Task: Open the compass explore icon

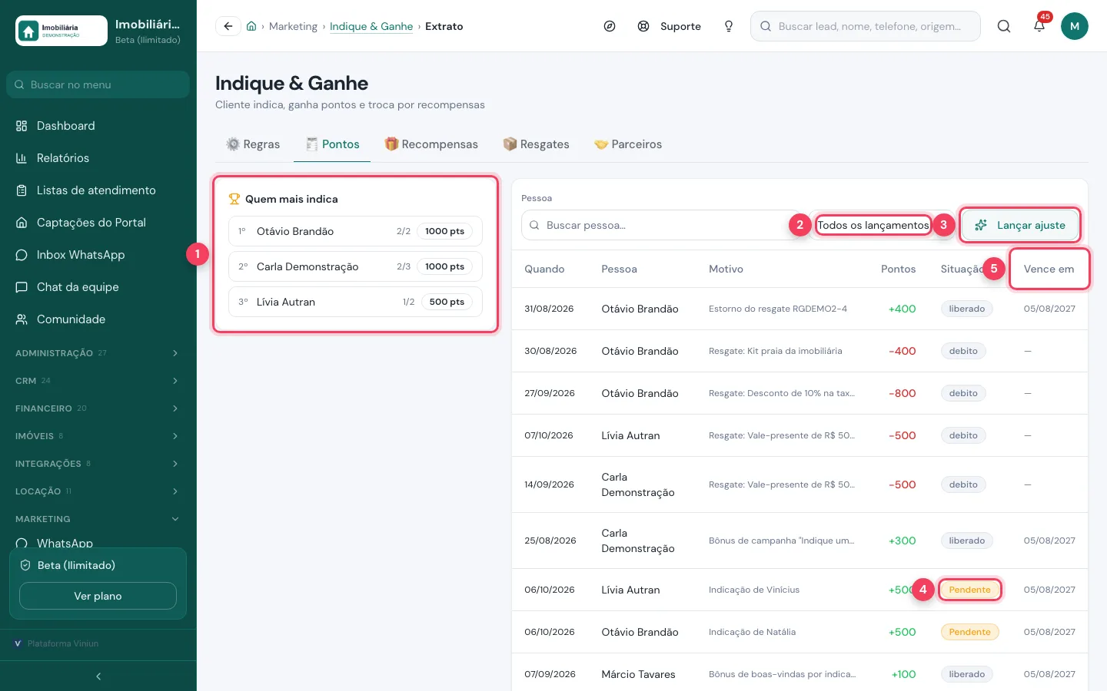Action: [x=610, y=26]
